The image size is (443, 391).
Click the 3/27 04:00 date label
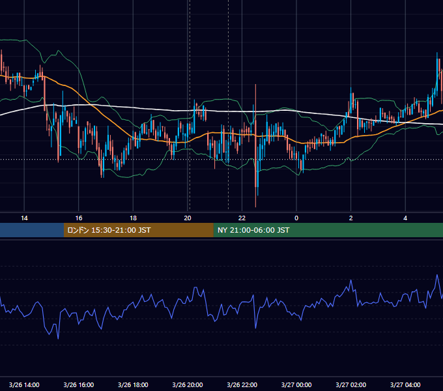pyautogui.click(x=405, y=384)
